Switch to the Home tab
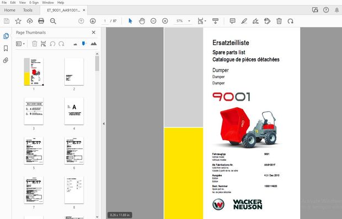The image size is (342, 219). [9, 10]
